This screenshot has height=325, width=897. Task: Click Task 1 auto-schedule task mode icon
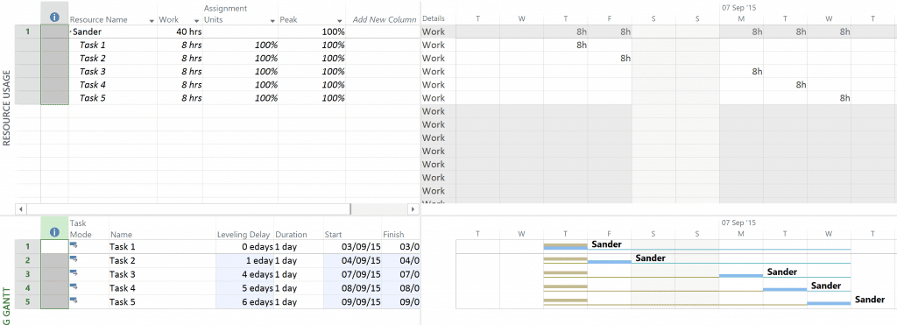[74, 245]
